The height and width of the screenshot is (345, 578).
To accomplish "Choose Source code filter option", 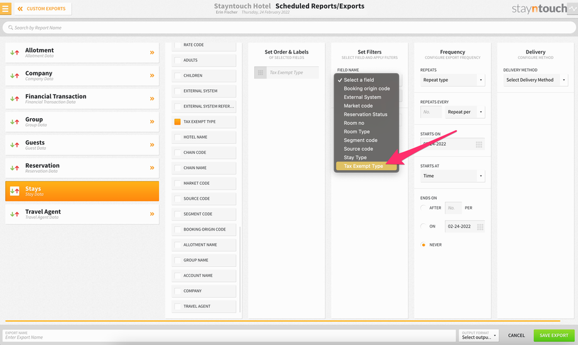I will coord(366,149).
